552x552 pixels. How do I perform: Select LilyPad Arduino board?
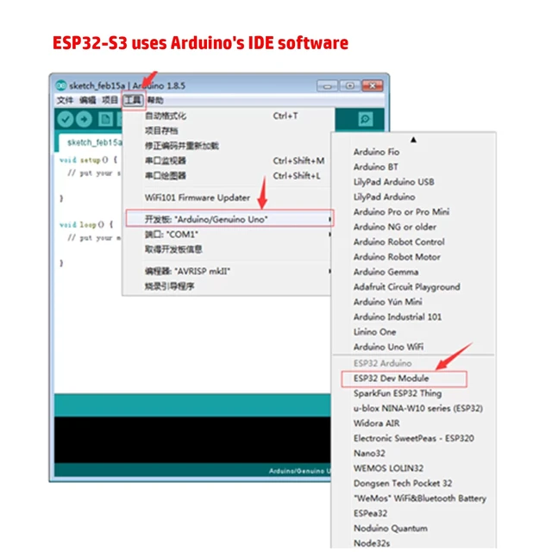(414, 197)
